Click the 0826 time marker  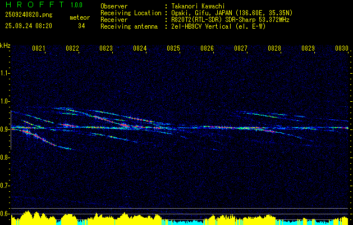pos(207,48)
